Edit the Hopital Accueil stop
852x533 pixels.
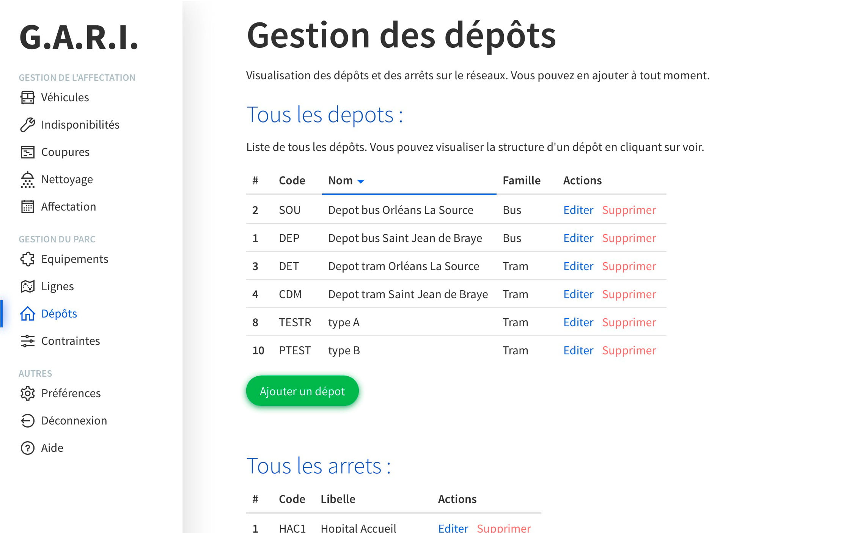tap(453, 528)
